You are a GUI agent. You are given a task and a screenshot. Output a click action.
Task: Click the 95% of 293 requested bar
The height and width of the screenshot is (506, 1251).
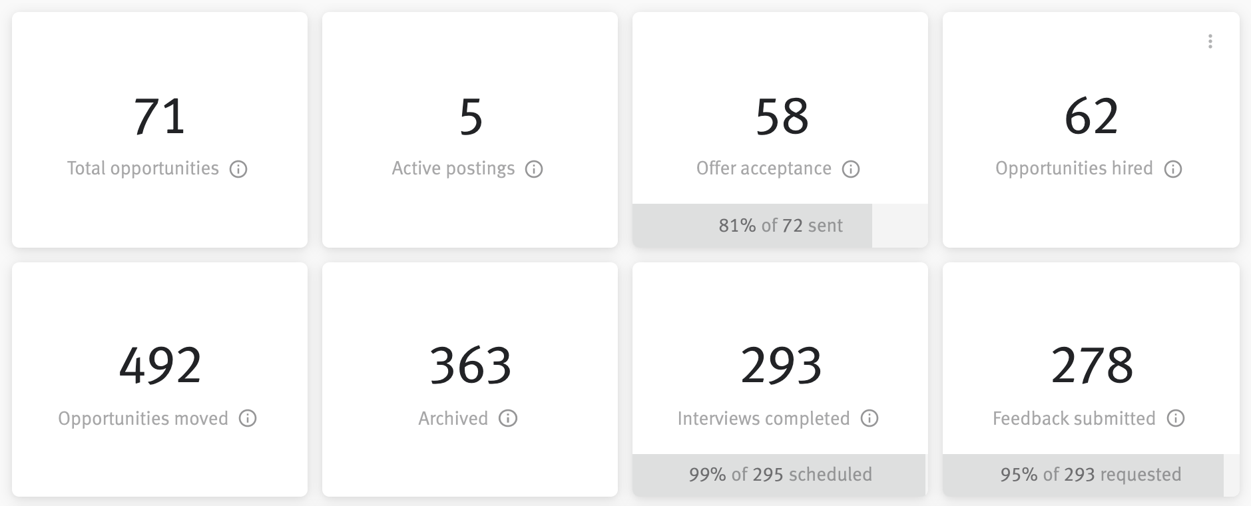[1090, 475]
